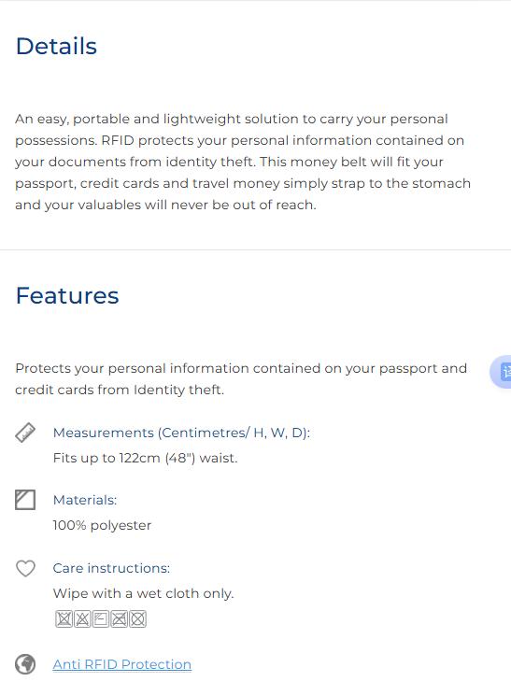
Task: Click the do-not-dry-clean circle care symbol
Action: coord(137,618)
